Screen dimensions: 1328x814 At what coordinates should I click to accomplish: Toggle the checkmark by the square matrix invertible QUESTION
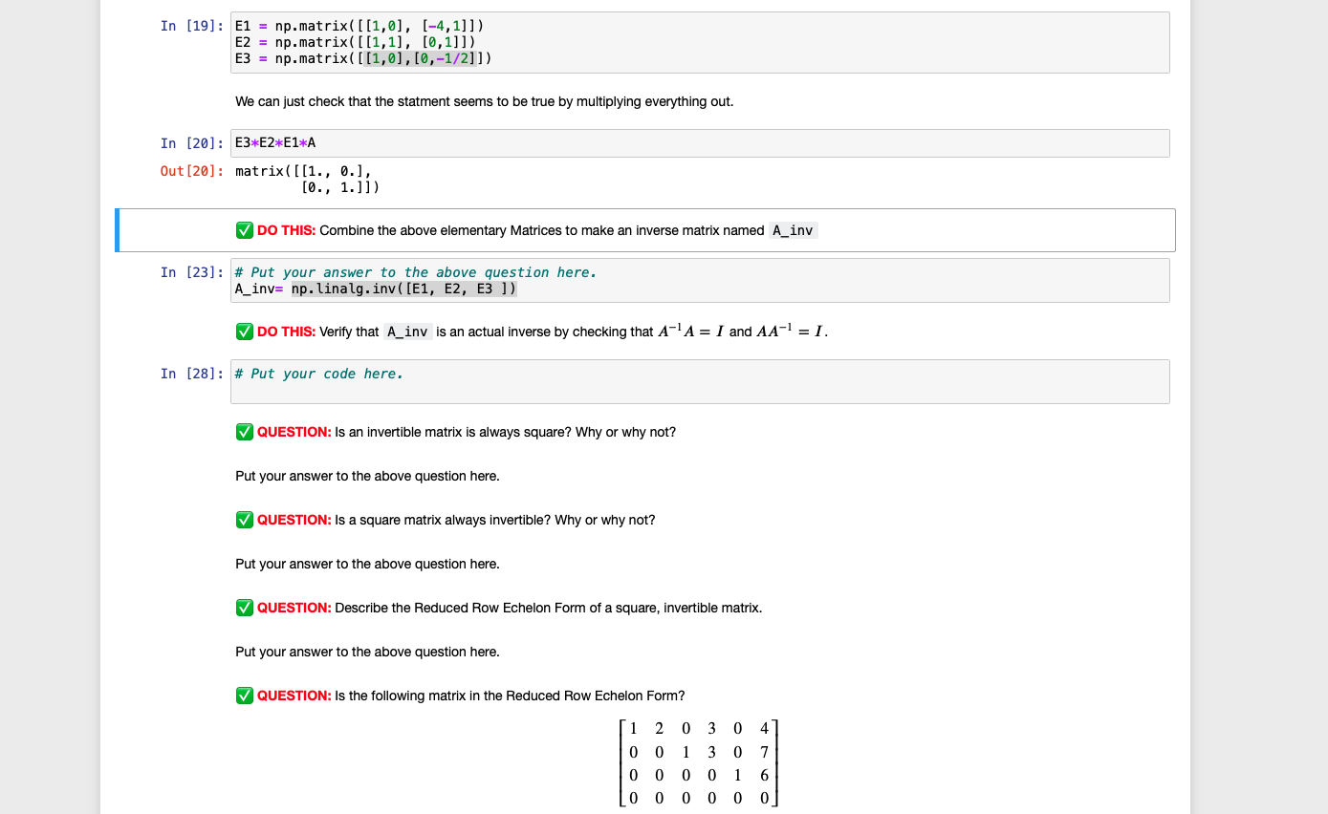click(245, 520)
